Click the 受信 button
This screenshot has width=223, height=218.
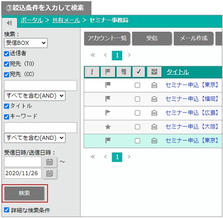152,38
